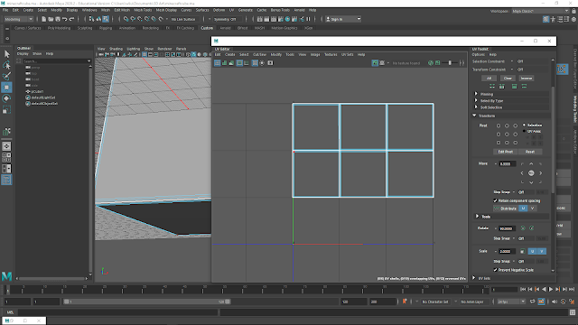Image resolution: width=578 pixels, height=325 pixels.
Task: Click the Inverse selection button
Action: [526, 79]
